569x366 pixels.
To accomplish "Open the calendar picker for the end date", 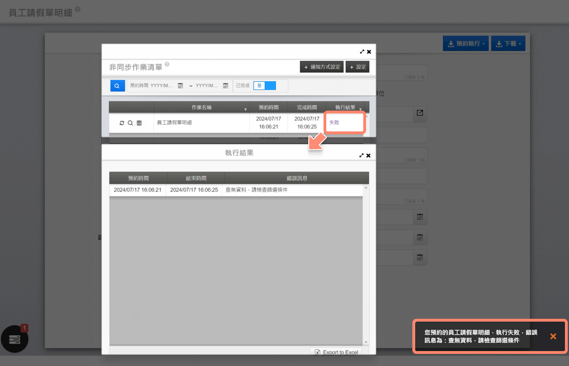I will click(x=225, y=86).
